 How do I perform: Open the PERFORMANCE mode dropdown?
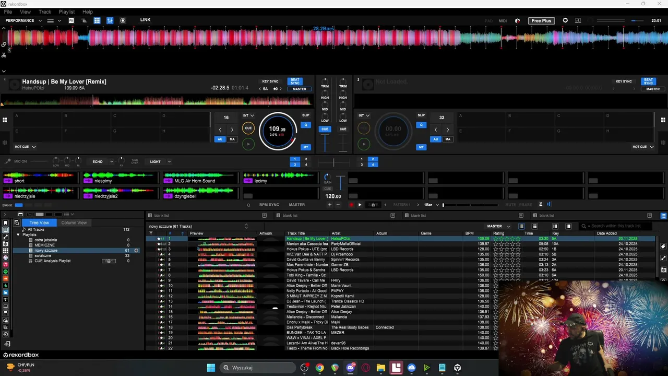[23, 20]
